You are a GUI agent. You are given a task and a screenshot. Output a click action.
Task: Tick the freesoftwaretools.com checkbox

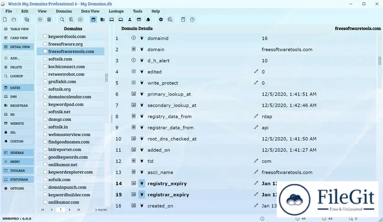click(45, 51)
